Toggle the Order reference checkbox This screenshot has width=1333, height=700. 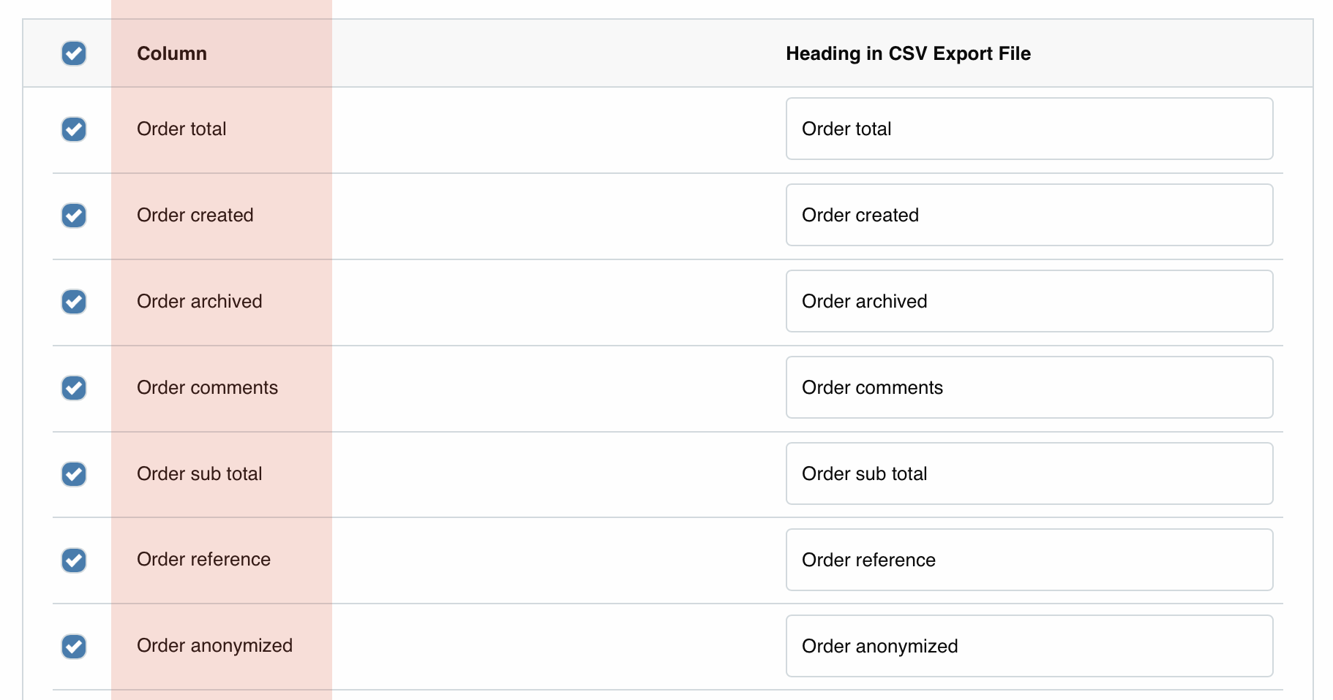[74, 560]
